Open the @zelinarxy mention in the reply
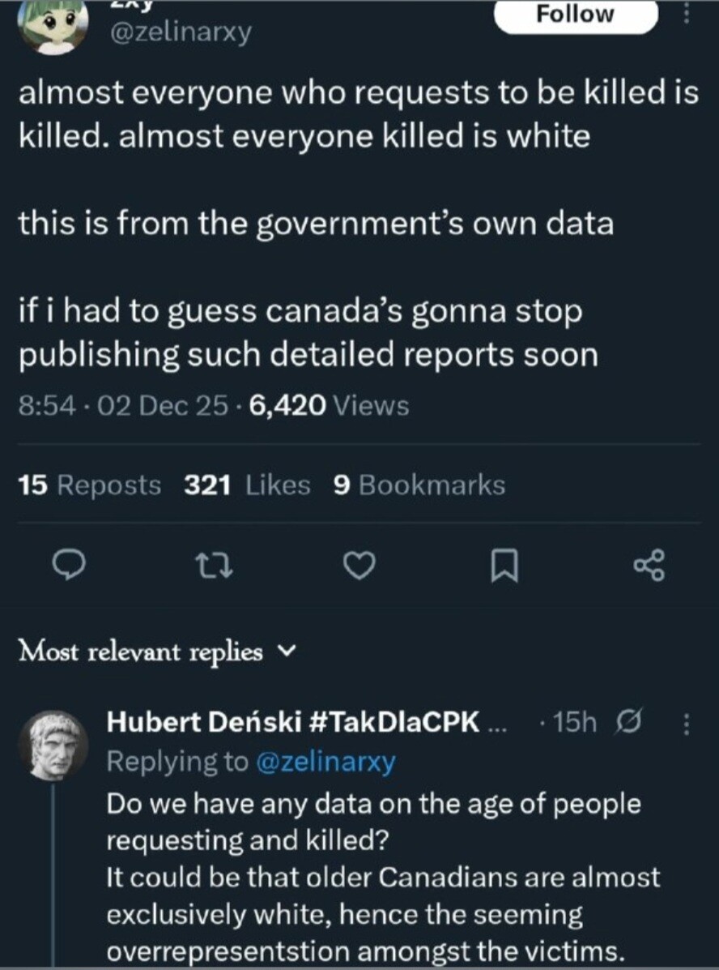Image resolution: width=719 pixels, height=970 pixels. pos(325,762)
